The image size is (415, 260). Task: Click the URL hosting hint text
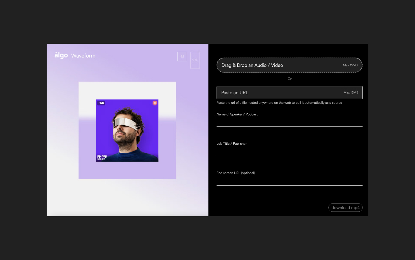point(279,103)
